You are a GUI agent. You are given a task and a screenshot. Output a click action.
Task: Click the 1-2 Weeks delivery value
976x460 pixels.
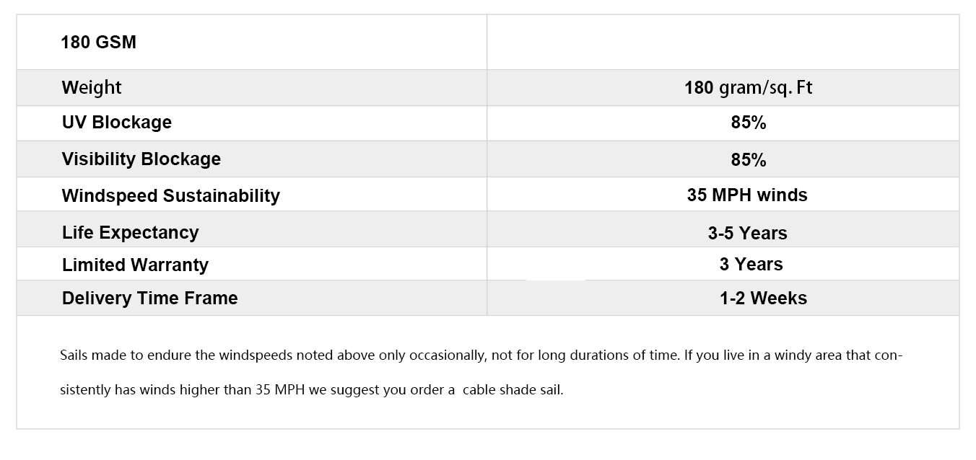[x=762, y=298]
